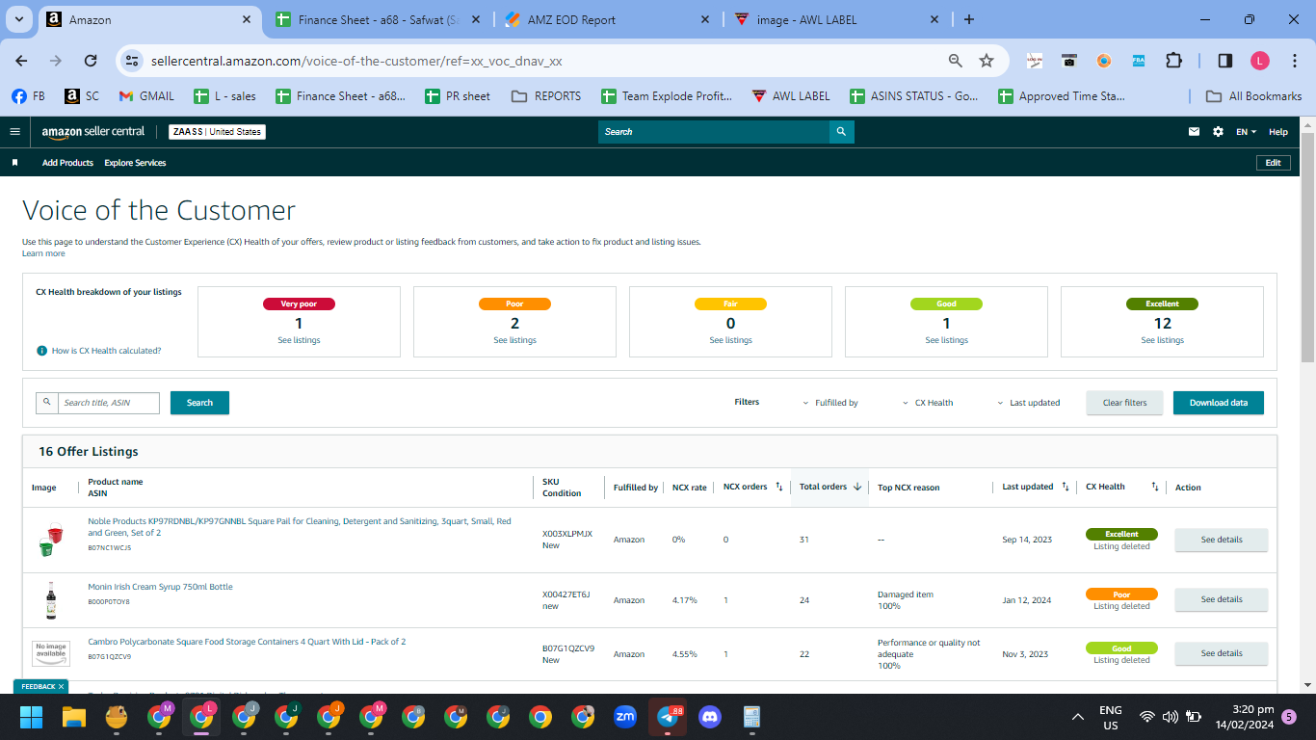Viewport: 1316px width, 740px height.
Task: Open Discord from the taskbar
Action: 710,717
